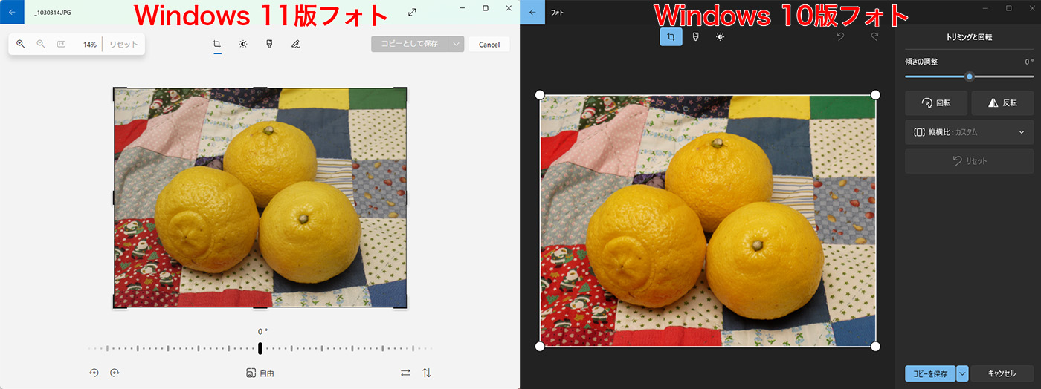The width and height of the screenshot is (1041, 389).
Task: Click the top-left round crop handle in Windows 10 Photos
Action: (540, 95)
